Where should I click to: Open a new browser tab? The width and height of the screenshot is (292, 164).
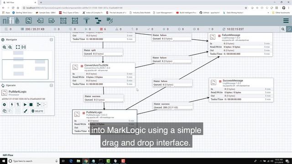[41, 2]
